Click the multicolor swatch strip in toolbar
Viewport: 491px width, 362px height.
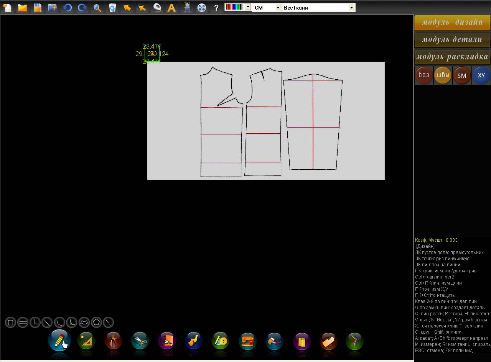click(234, 7)
